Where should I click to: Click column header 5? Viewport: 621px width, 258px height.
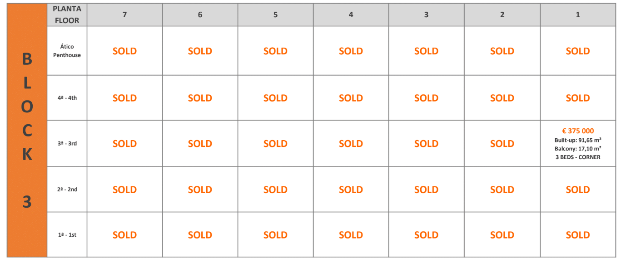(x=275, y=15)
